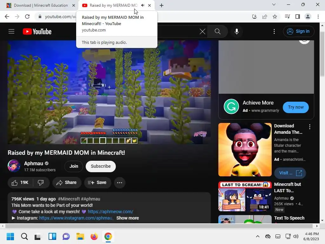Launch Firefox from taskbar
The height and width of the screenshot is (244, 325).
94,236
